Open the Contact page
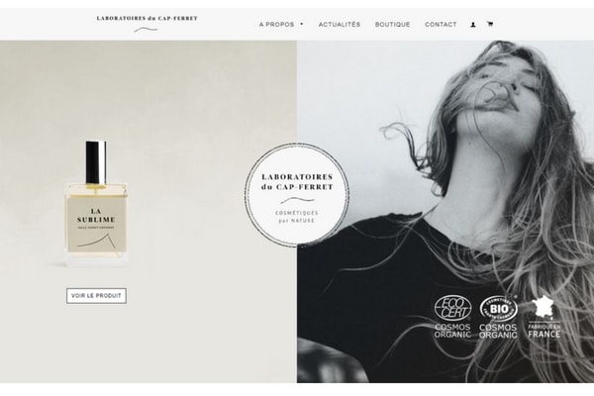The height and width of the screenshot is (396, 594). [x=441, y=24]
